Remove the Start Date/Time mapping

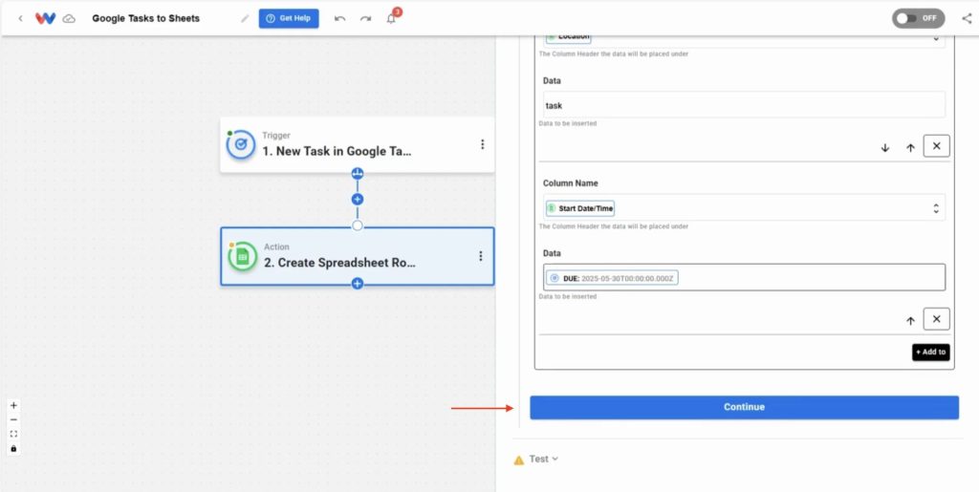point(937,319)
